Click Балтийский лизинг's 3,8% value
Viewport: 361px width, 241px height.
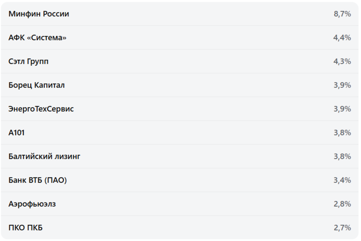coord(342,157)
